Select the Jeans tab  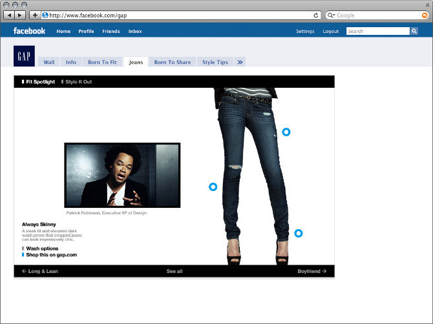tap(136, 62)
